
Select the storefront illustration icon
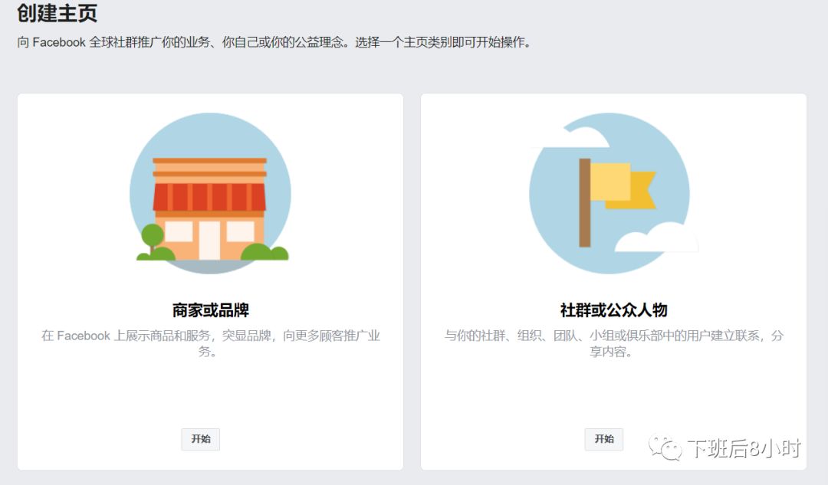[x=210, y=193]
